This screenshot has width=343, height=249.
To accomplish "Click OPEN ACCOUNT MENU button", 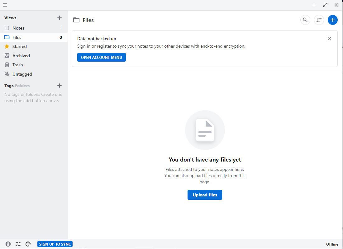I will pos(102,57).
